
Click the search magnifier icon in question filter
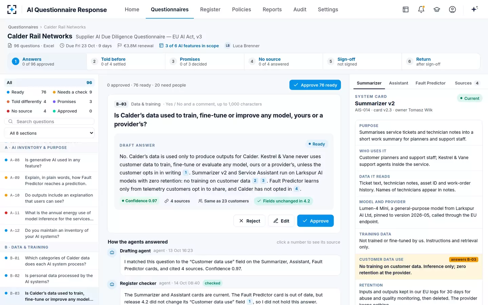pos(11,121)
